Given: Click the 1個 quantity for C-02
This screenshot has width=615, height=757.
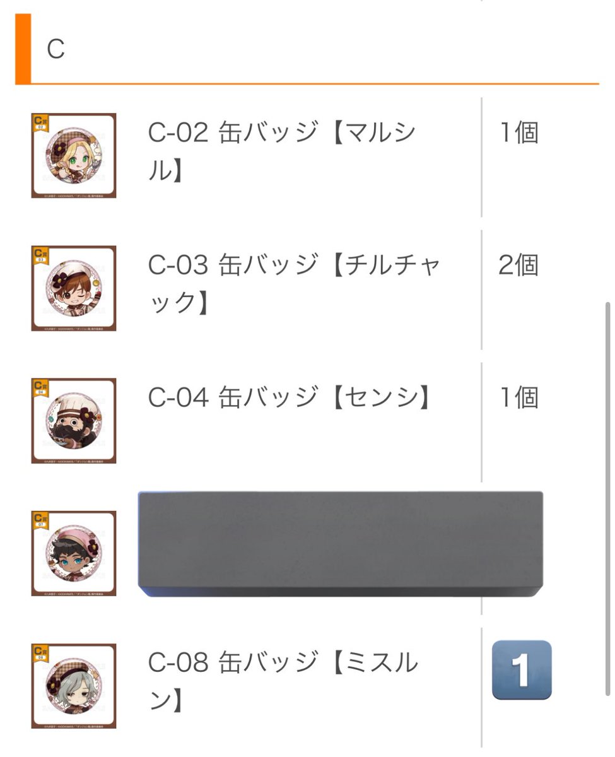Looking at the screenshot, I should click(519, 133).
